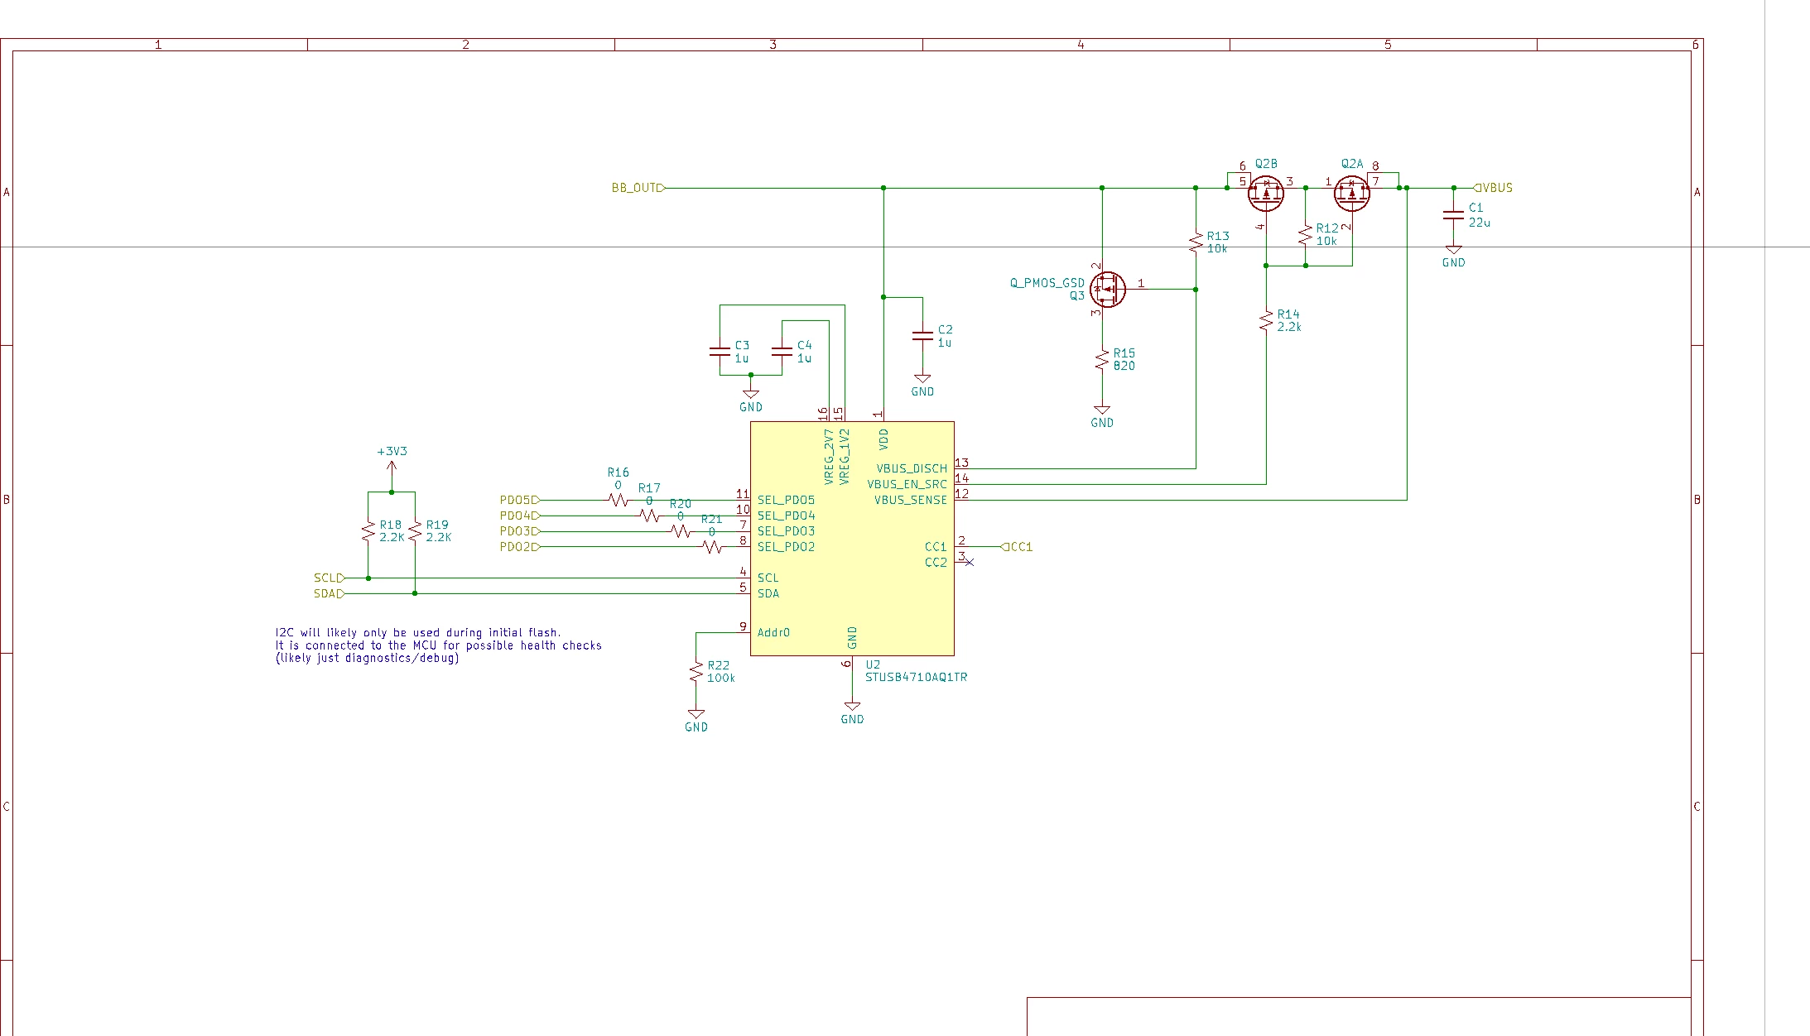Image resolution: width=1810 pixels, height=1036 pixels.
Task: Select resistor R16 on PDO5 line
Action: pos(618,500)
